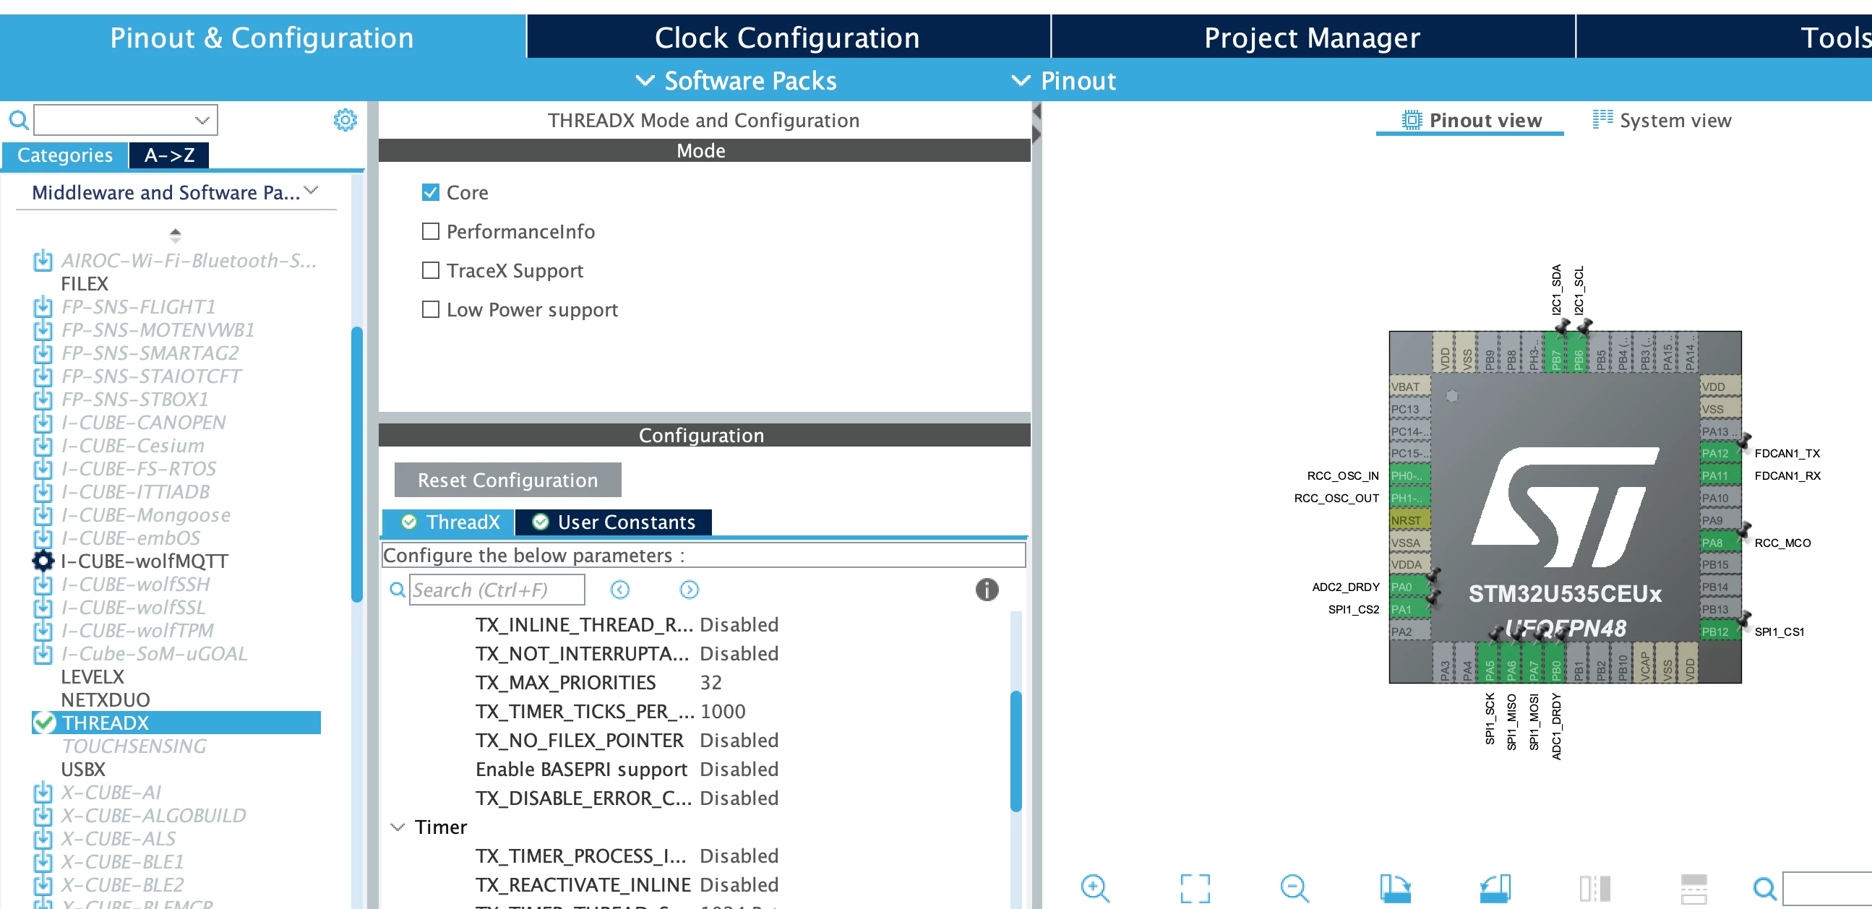Click the parameter Search (Ctrl+F) field
Viewport: 1872px width, 909px height.
point(497,590)
